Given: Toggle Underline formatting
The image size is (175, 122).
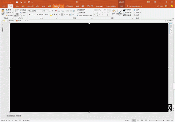Looking at the screenshot, I should point(34,14).
